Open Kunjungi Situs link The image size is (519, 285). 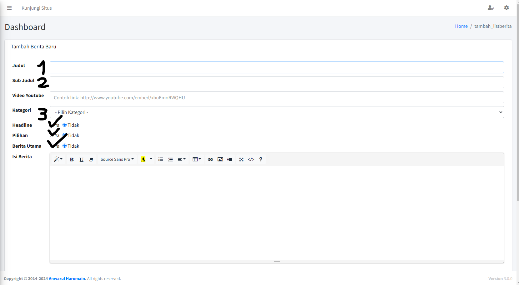(x=37, y=8)
